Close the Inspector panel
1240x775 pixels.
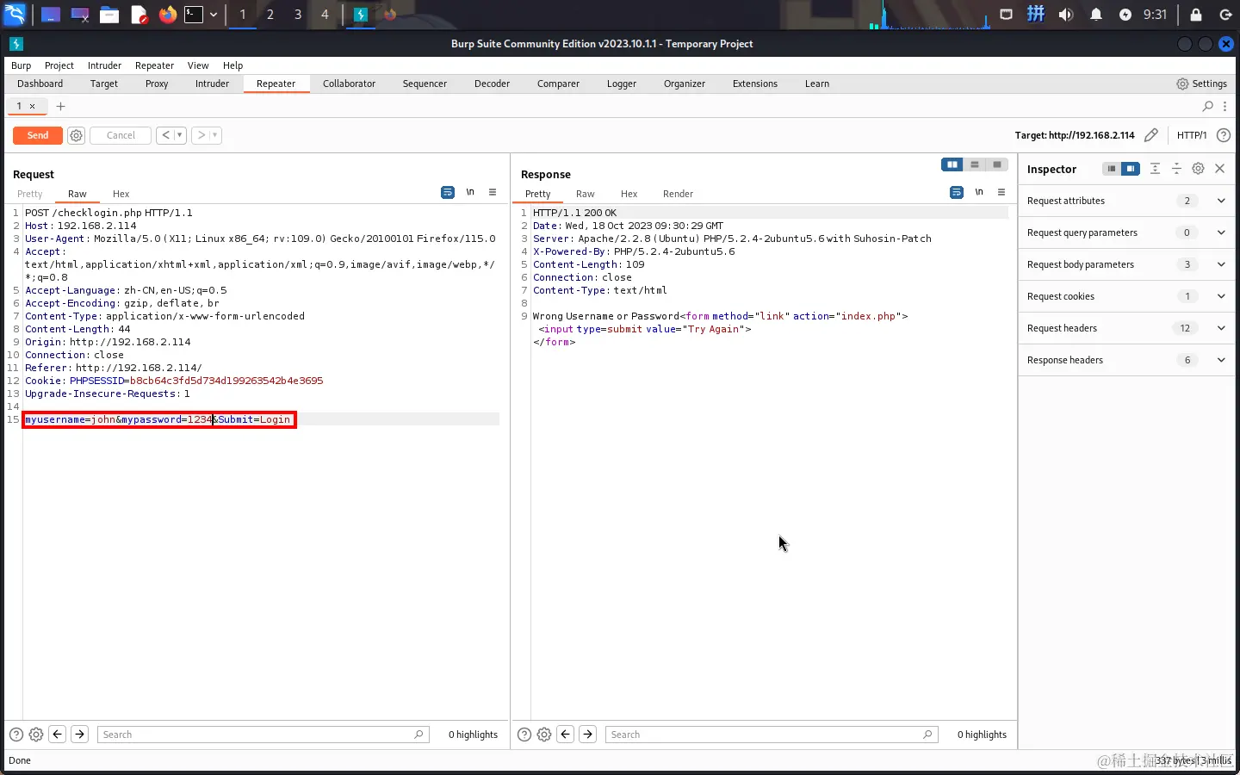[1219, 169]
